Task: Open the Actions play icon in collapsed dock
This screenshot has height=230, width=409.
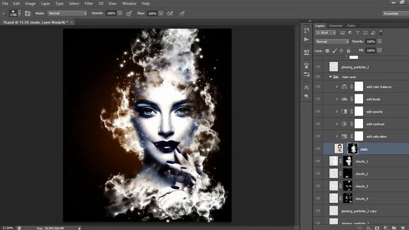Action: click(x=307, y=40)
